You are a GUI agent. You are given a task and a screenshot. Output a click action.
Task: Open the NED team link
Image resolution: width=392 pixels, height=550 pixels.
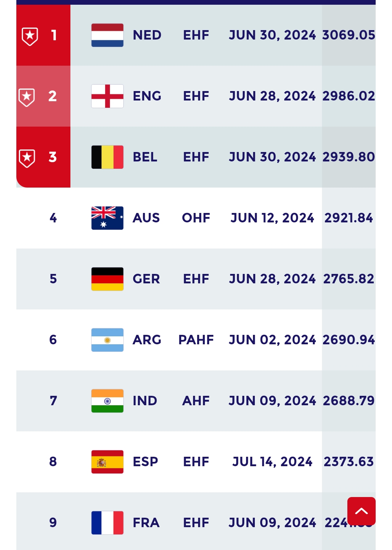[x=147, y=35]
